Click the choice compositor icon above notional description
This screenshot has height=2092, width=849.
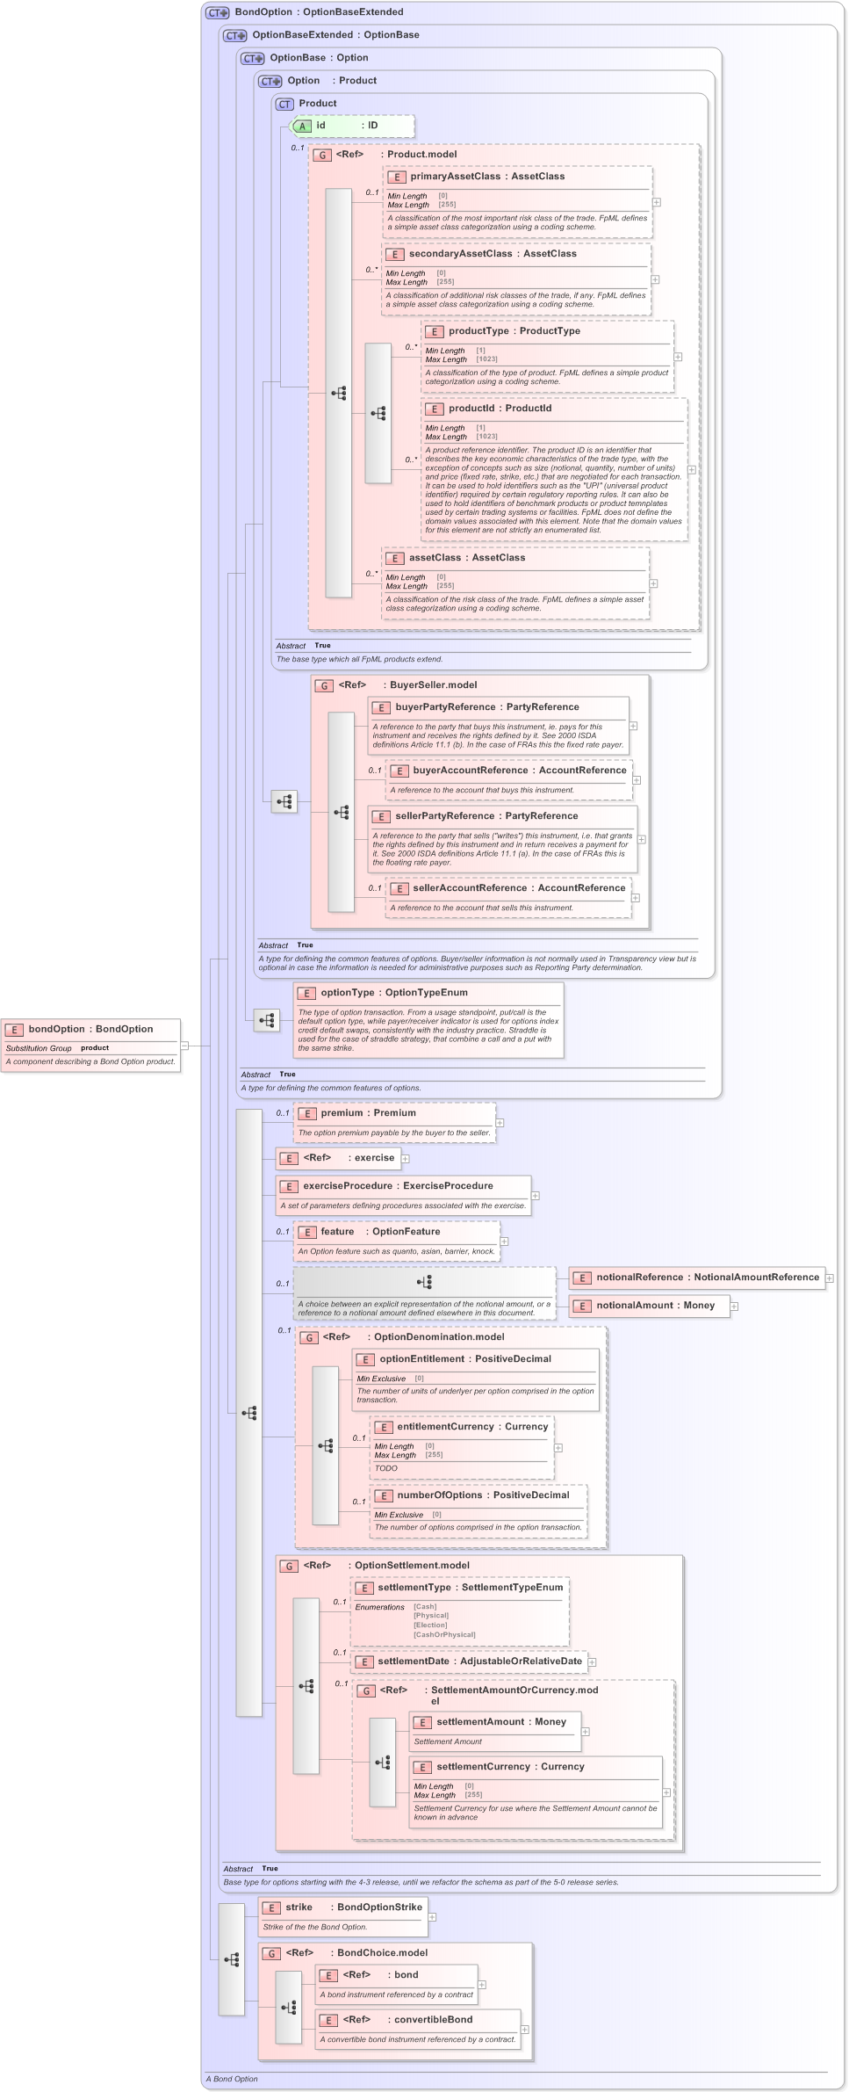425,1282
